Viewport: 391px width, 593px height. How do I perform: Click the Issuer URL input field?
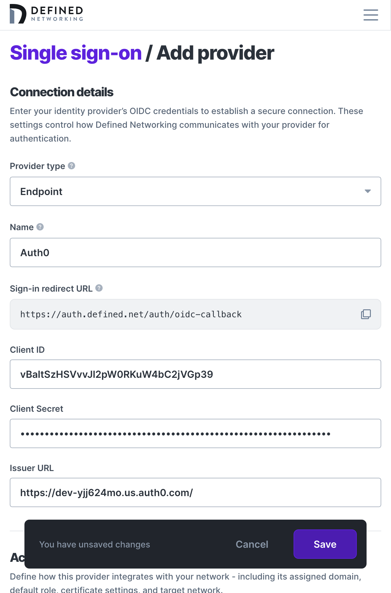(x=195, y=492)
